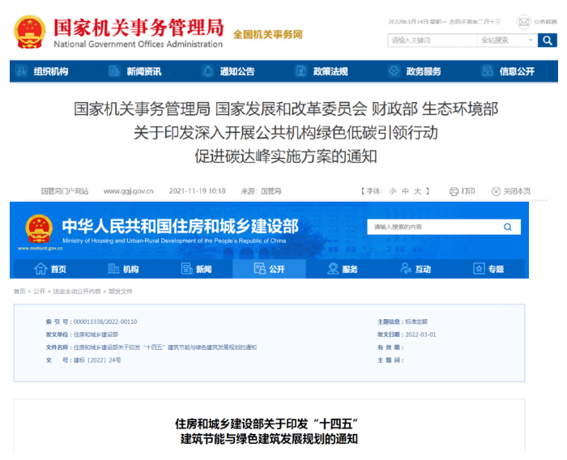Click the 主题信息 value 标准定额
Viewport: 567px width, 460px height.
(416, 322)
